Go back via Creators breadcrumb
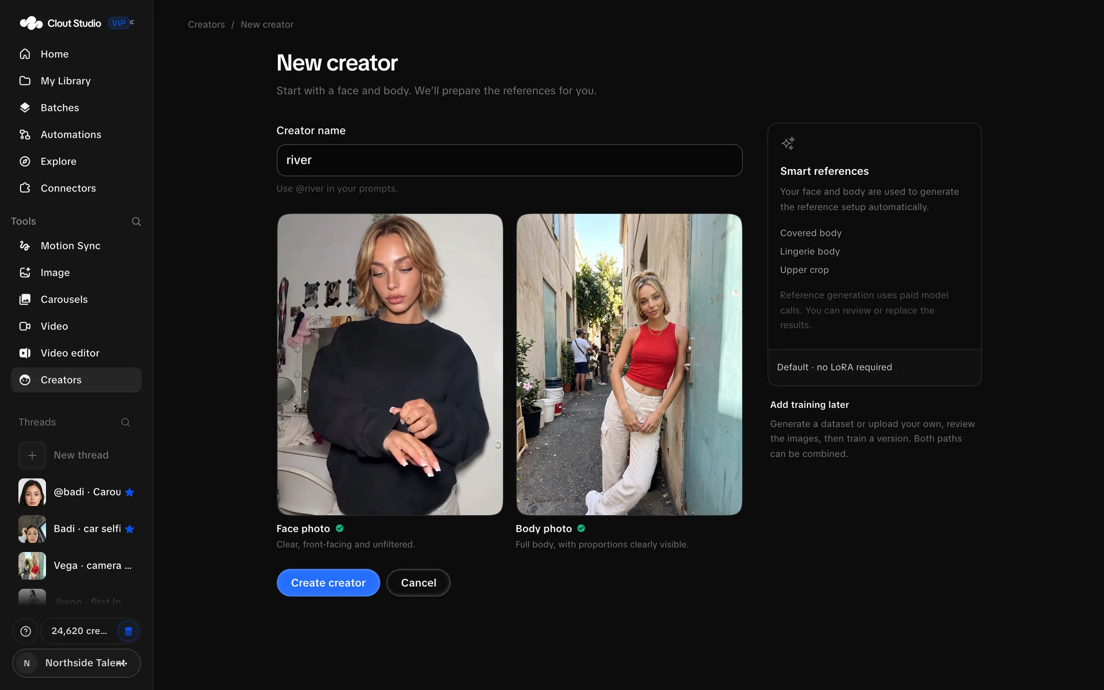The image size is (1104, 690). (x=206, y=24)
